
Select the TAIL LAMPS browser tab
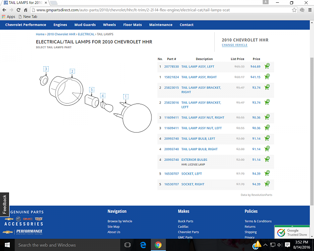(x=26, y=3)
